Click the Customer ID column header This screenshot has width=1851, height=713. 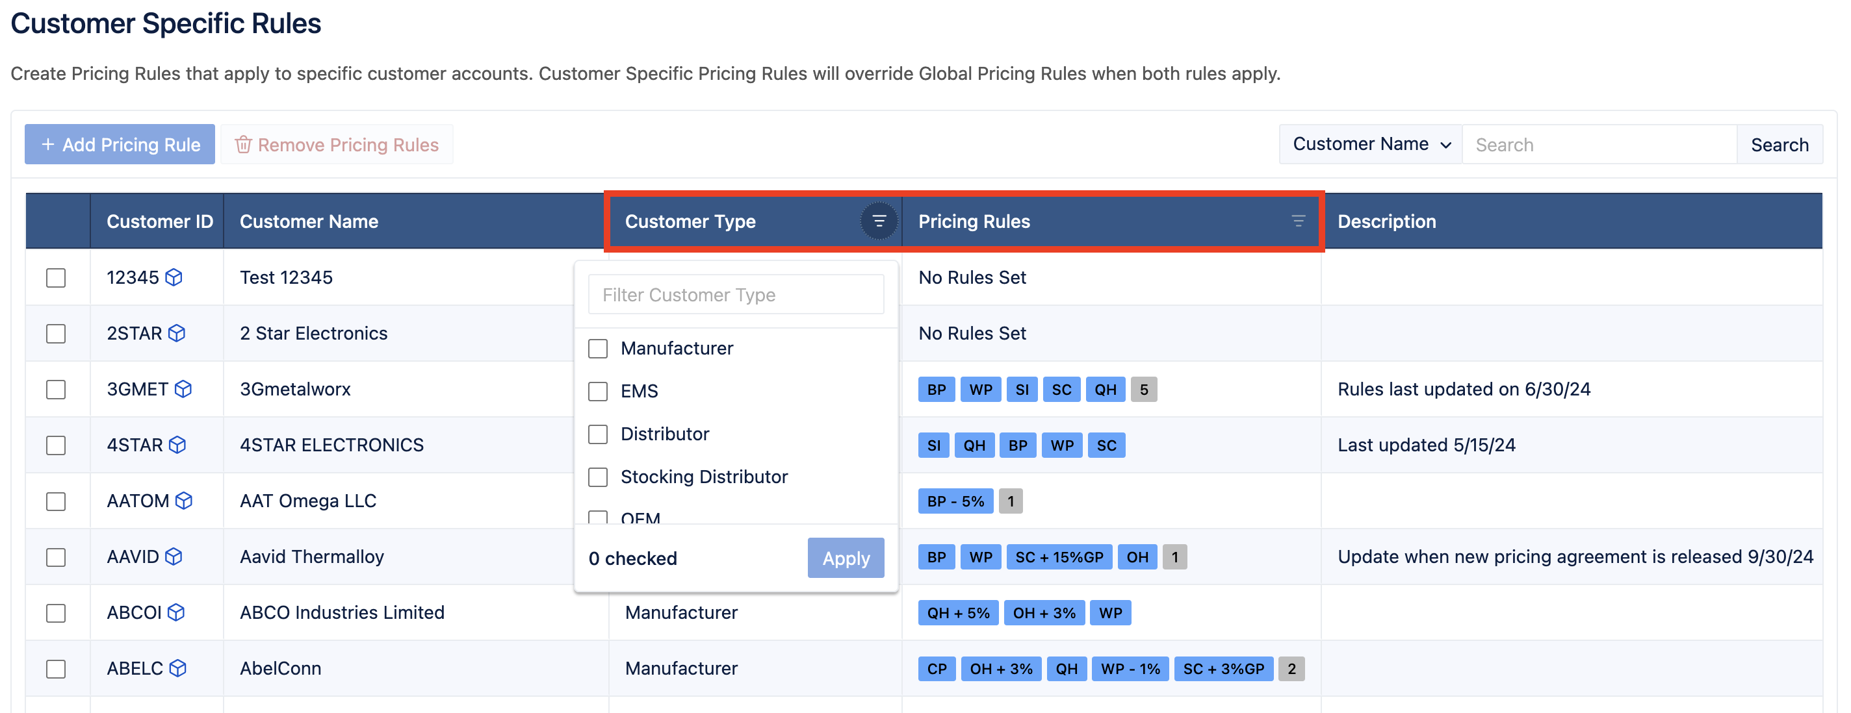point(157,221)
